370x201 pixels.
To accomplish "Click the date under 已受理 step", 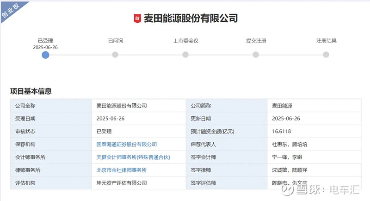I will pos(45,47).
